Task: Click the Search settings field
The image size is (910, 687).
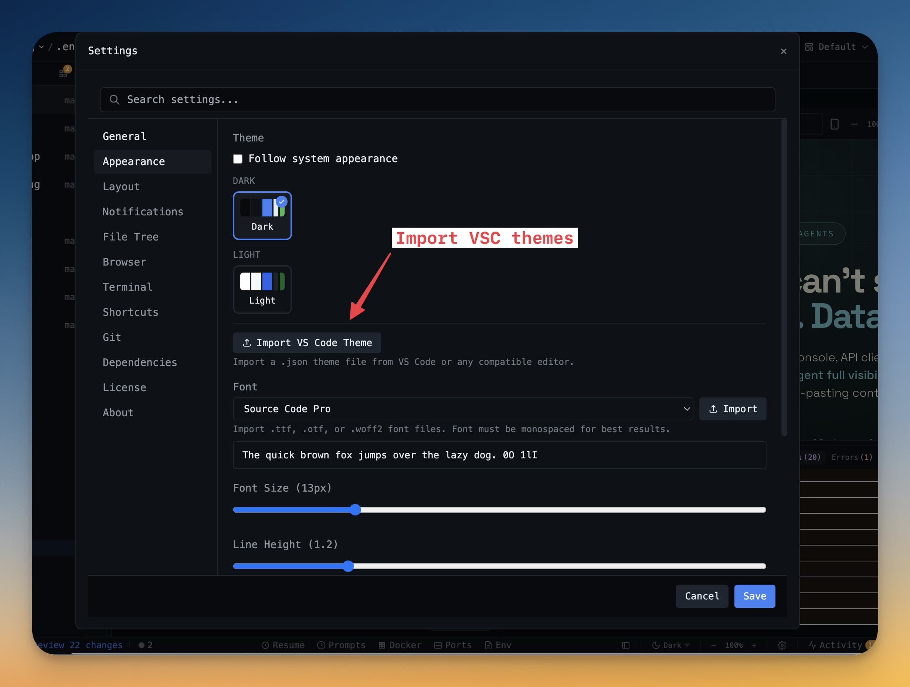Action: coord(436,99)
